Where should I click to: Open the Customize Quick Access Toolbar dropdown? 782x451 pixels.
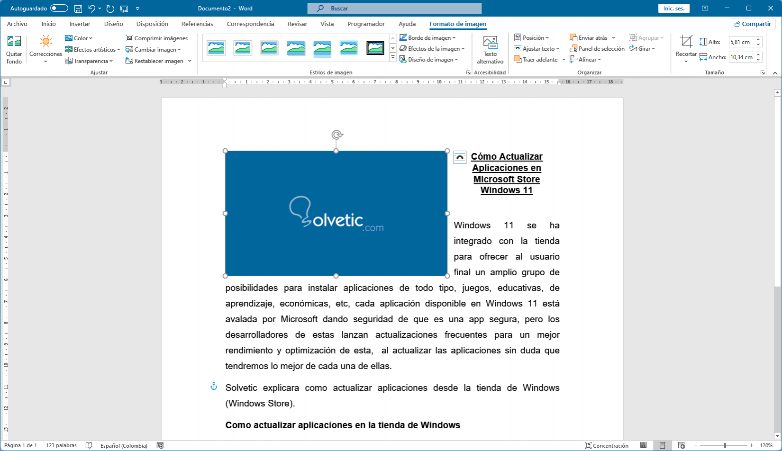(x=137, y=9)
